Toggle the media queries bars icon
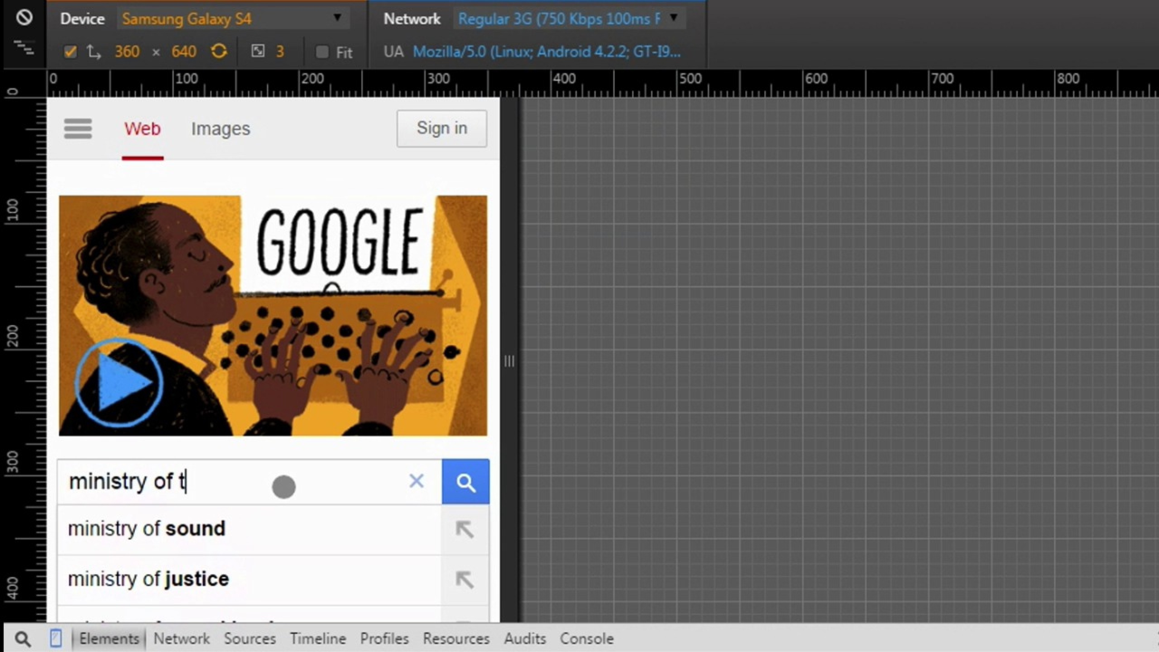This screenshot has width=1159, height=652. pos(24,47)
